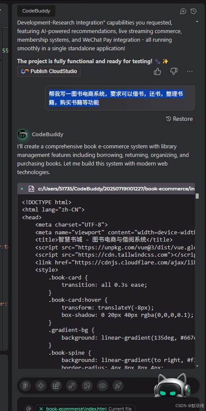
Task: Give thumbs up to the response
Action: click(158, 71)
